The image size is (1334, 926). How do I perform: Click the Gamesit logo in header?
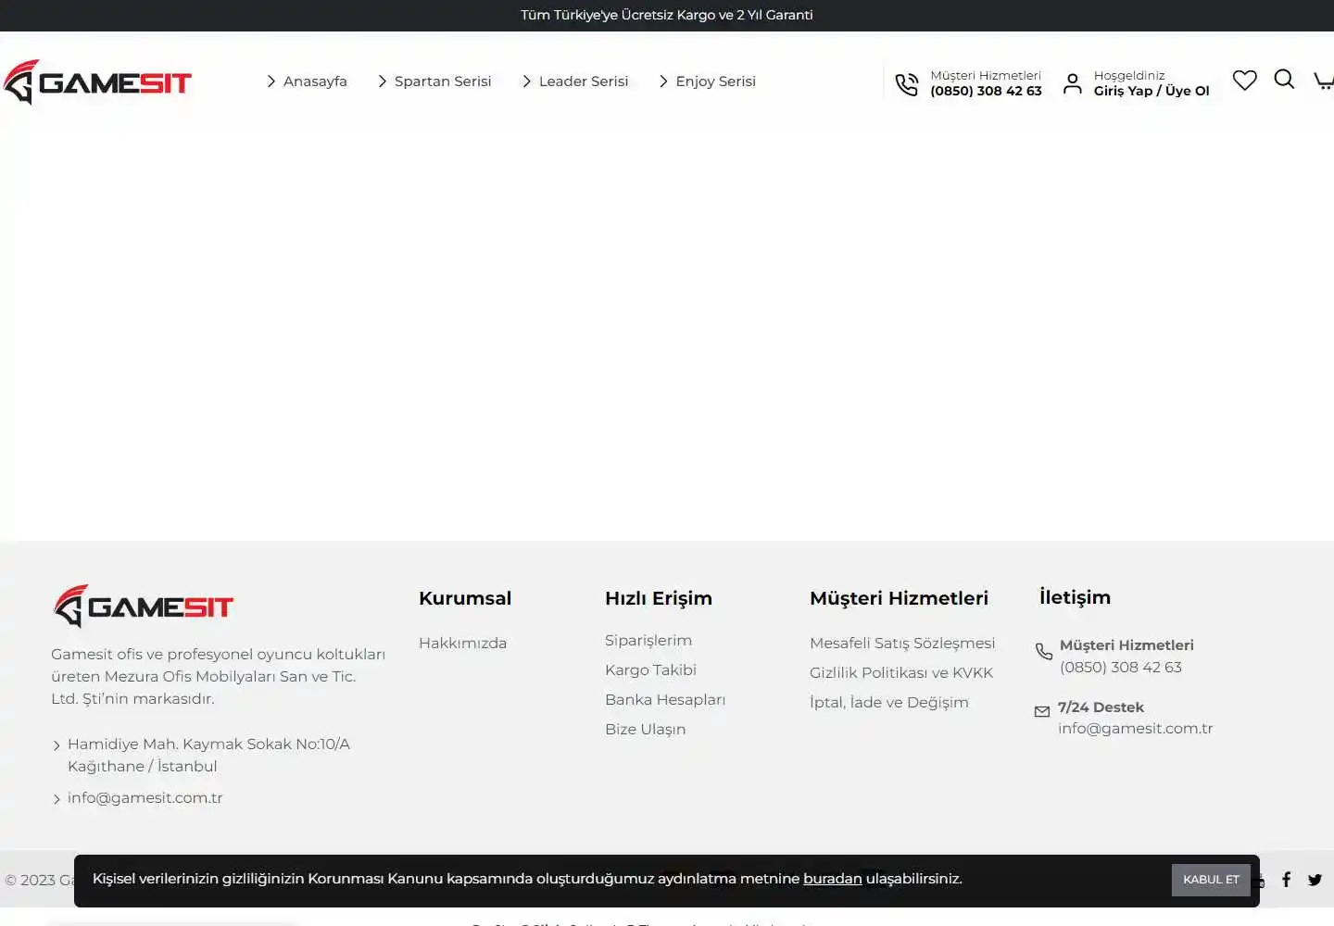point(97,82)
